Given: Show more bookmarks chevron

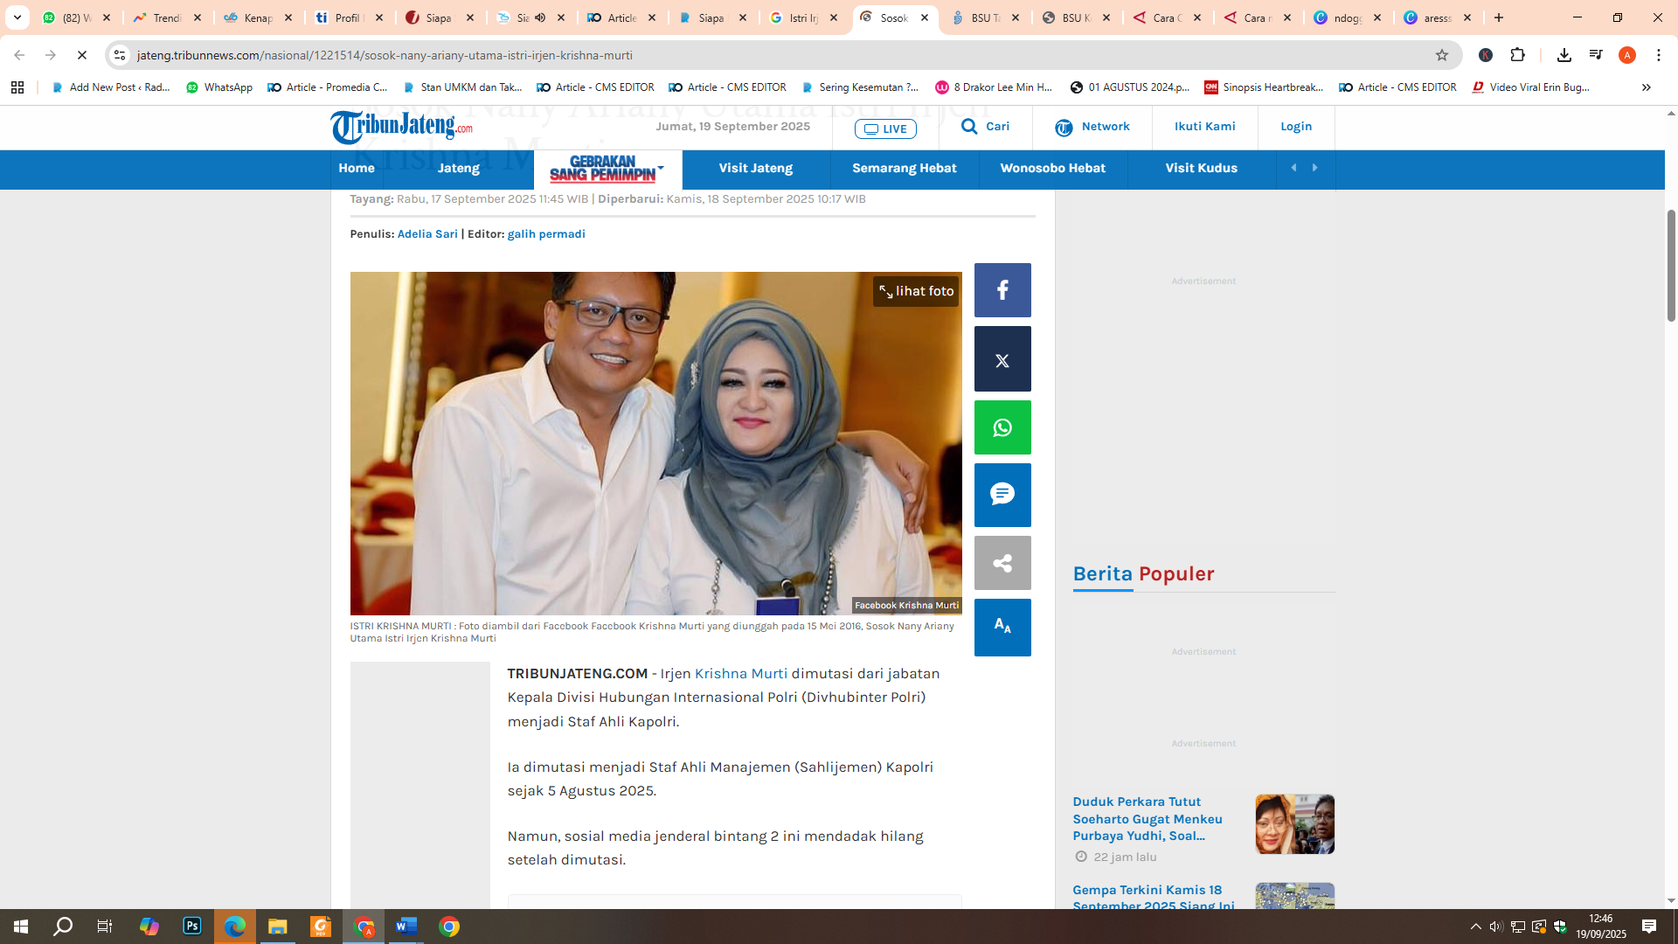Looking at the screenshot, I should tap(1647, 87).
